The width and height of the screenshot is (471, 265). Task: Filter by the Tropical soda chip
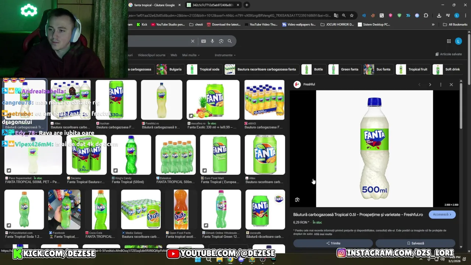tap(204, 69)
